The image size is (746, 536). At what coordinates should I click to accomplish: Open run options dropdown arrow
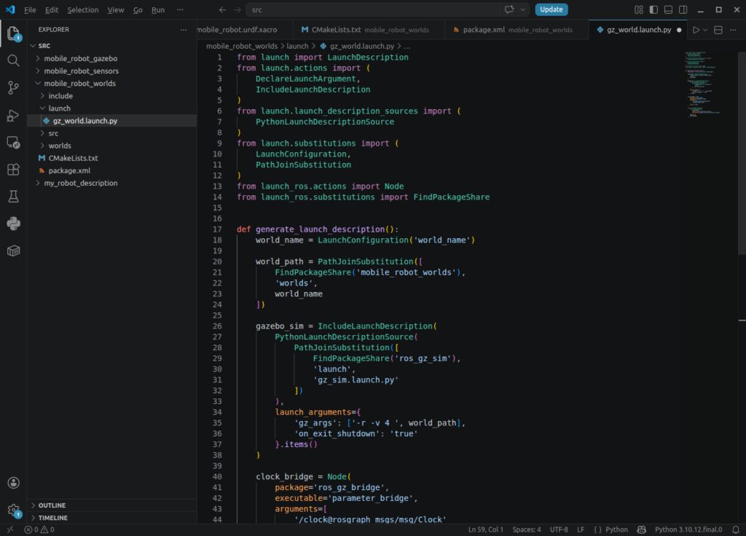[x=705, y=30]
